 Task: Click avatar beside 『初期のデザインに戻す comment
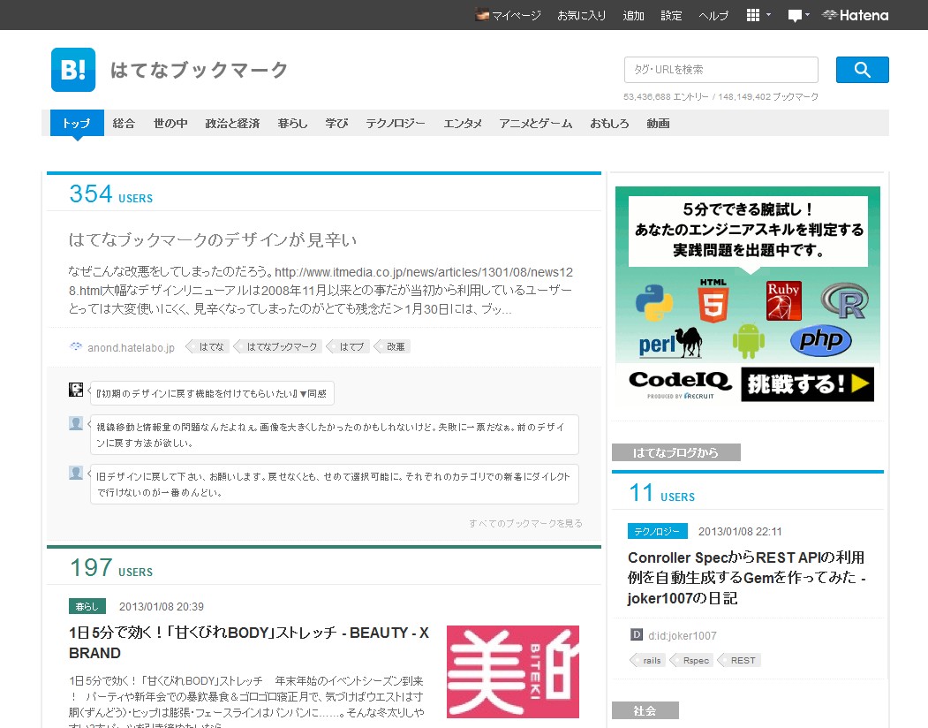point(76,390)
